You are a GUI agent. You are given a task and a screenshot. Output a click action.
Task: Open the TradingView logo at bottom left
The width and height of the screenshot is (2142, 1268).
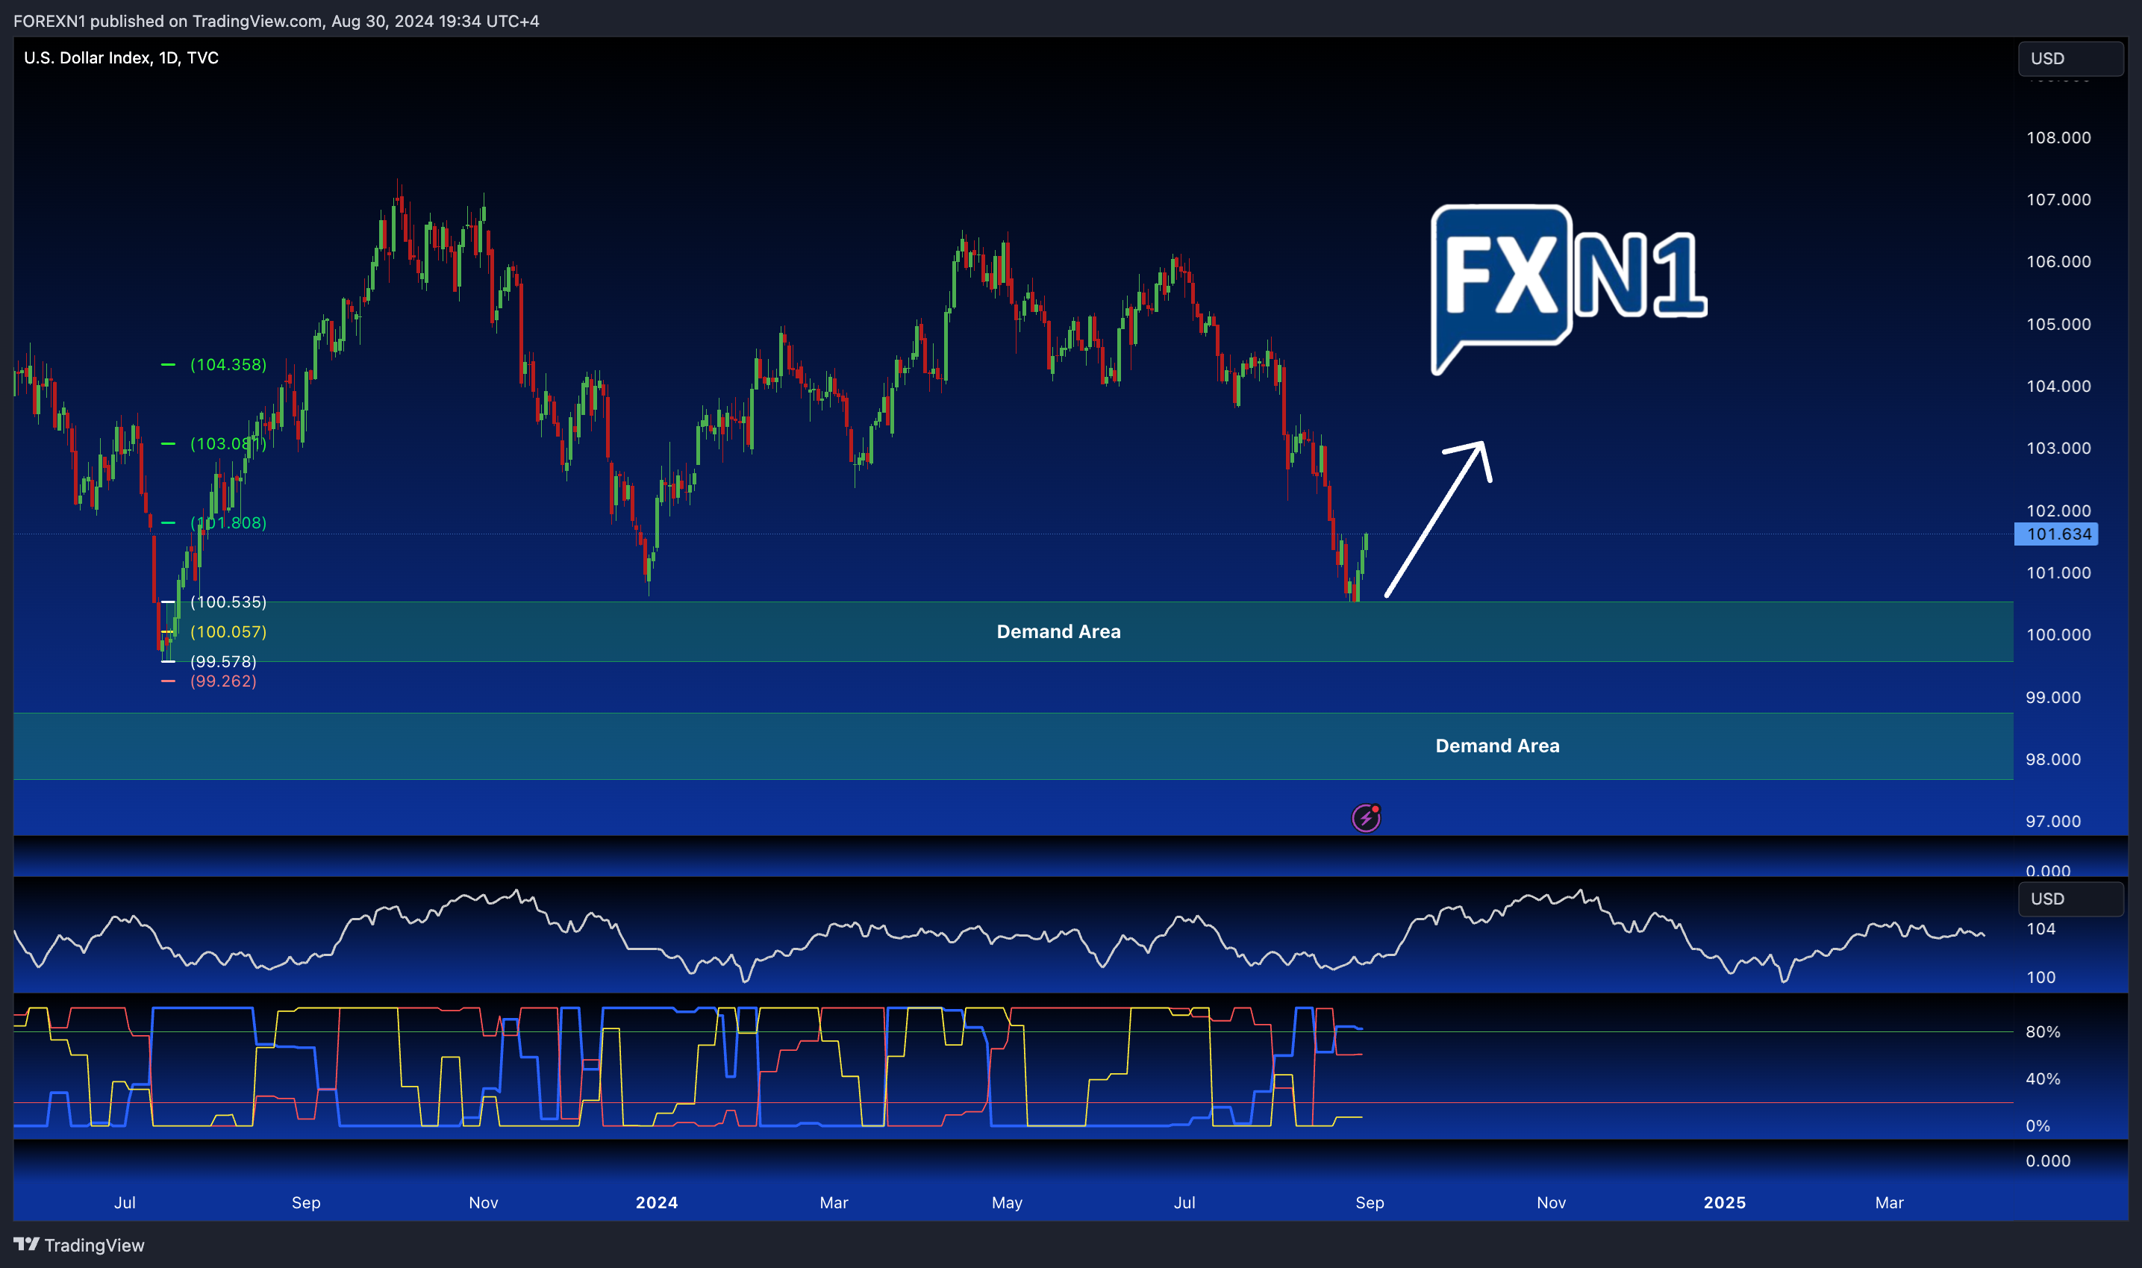(78, 1245)
